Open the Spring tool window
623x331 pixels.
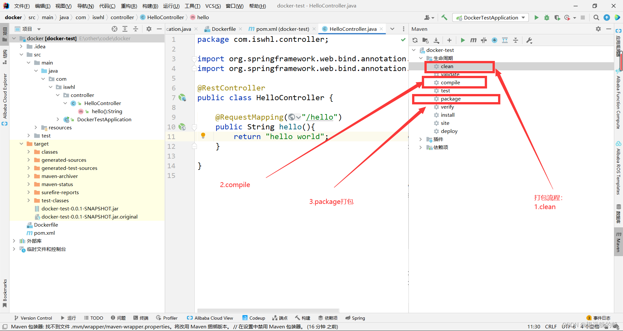pyautogui.click(x=355, y=318)
